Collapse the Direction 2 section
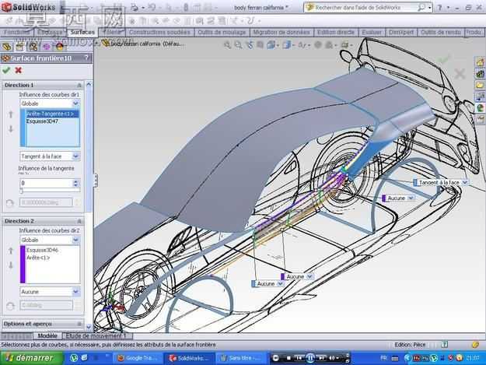Screen dimensions: 486x365 [79, 221]
